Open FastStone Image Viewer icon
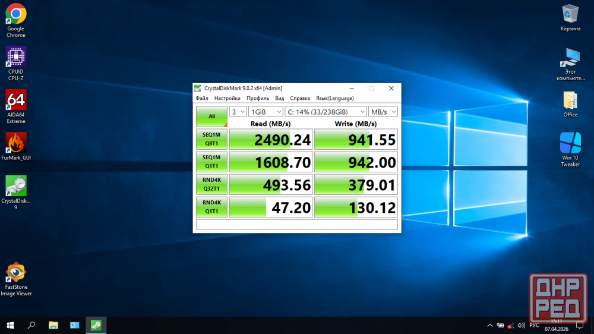The width and height of the screenshot is (594, 334). [x=15, y=273]
